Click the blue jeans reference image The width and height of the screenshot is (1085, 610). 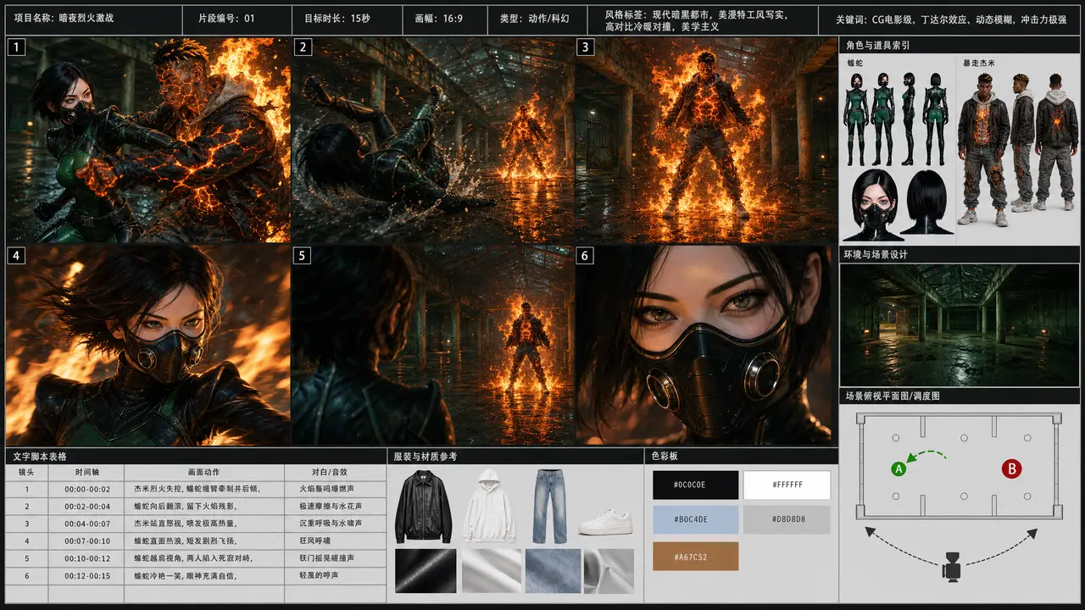(x=550, y=506)
